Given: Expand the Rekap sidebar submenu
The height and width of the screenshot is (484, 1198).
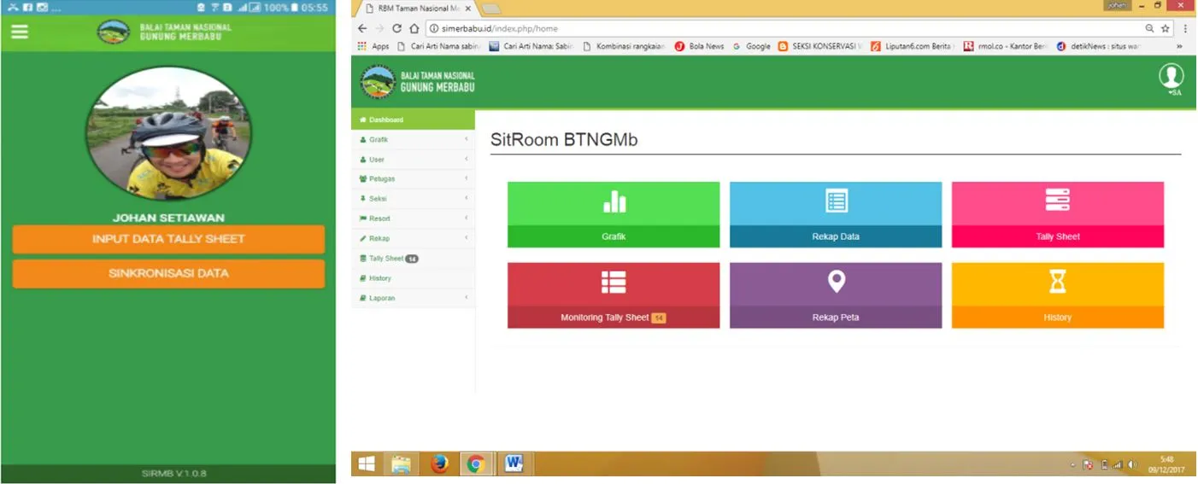Looking at the screenshot, I should (x=411, y=238).
